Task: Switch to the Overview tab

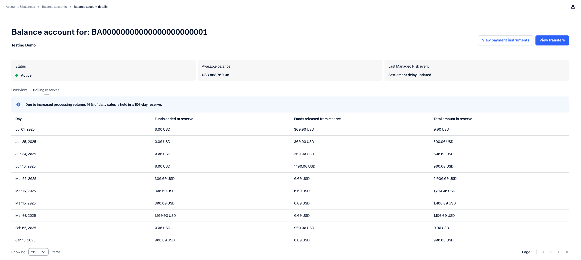Action: pos(19,90)
